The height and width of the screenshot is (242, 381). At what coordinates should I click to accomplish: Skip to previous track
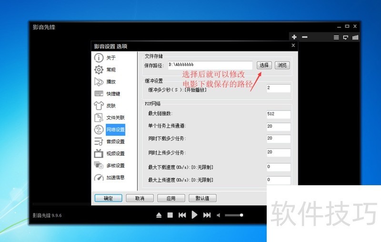(x=182, y=215)
